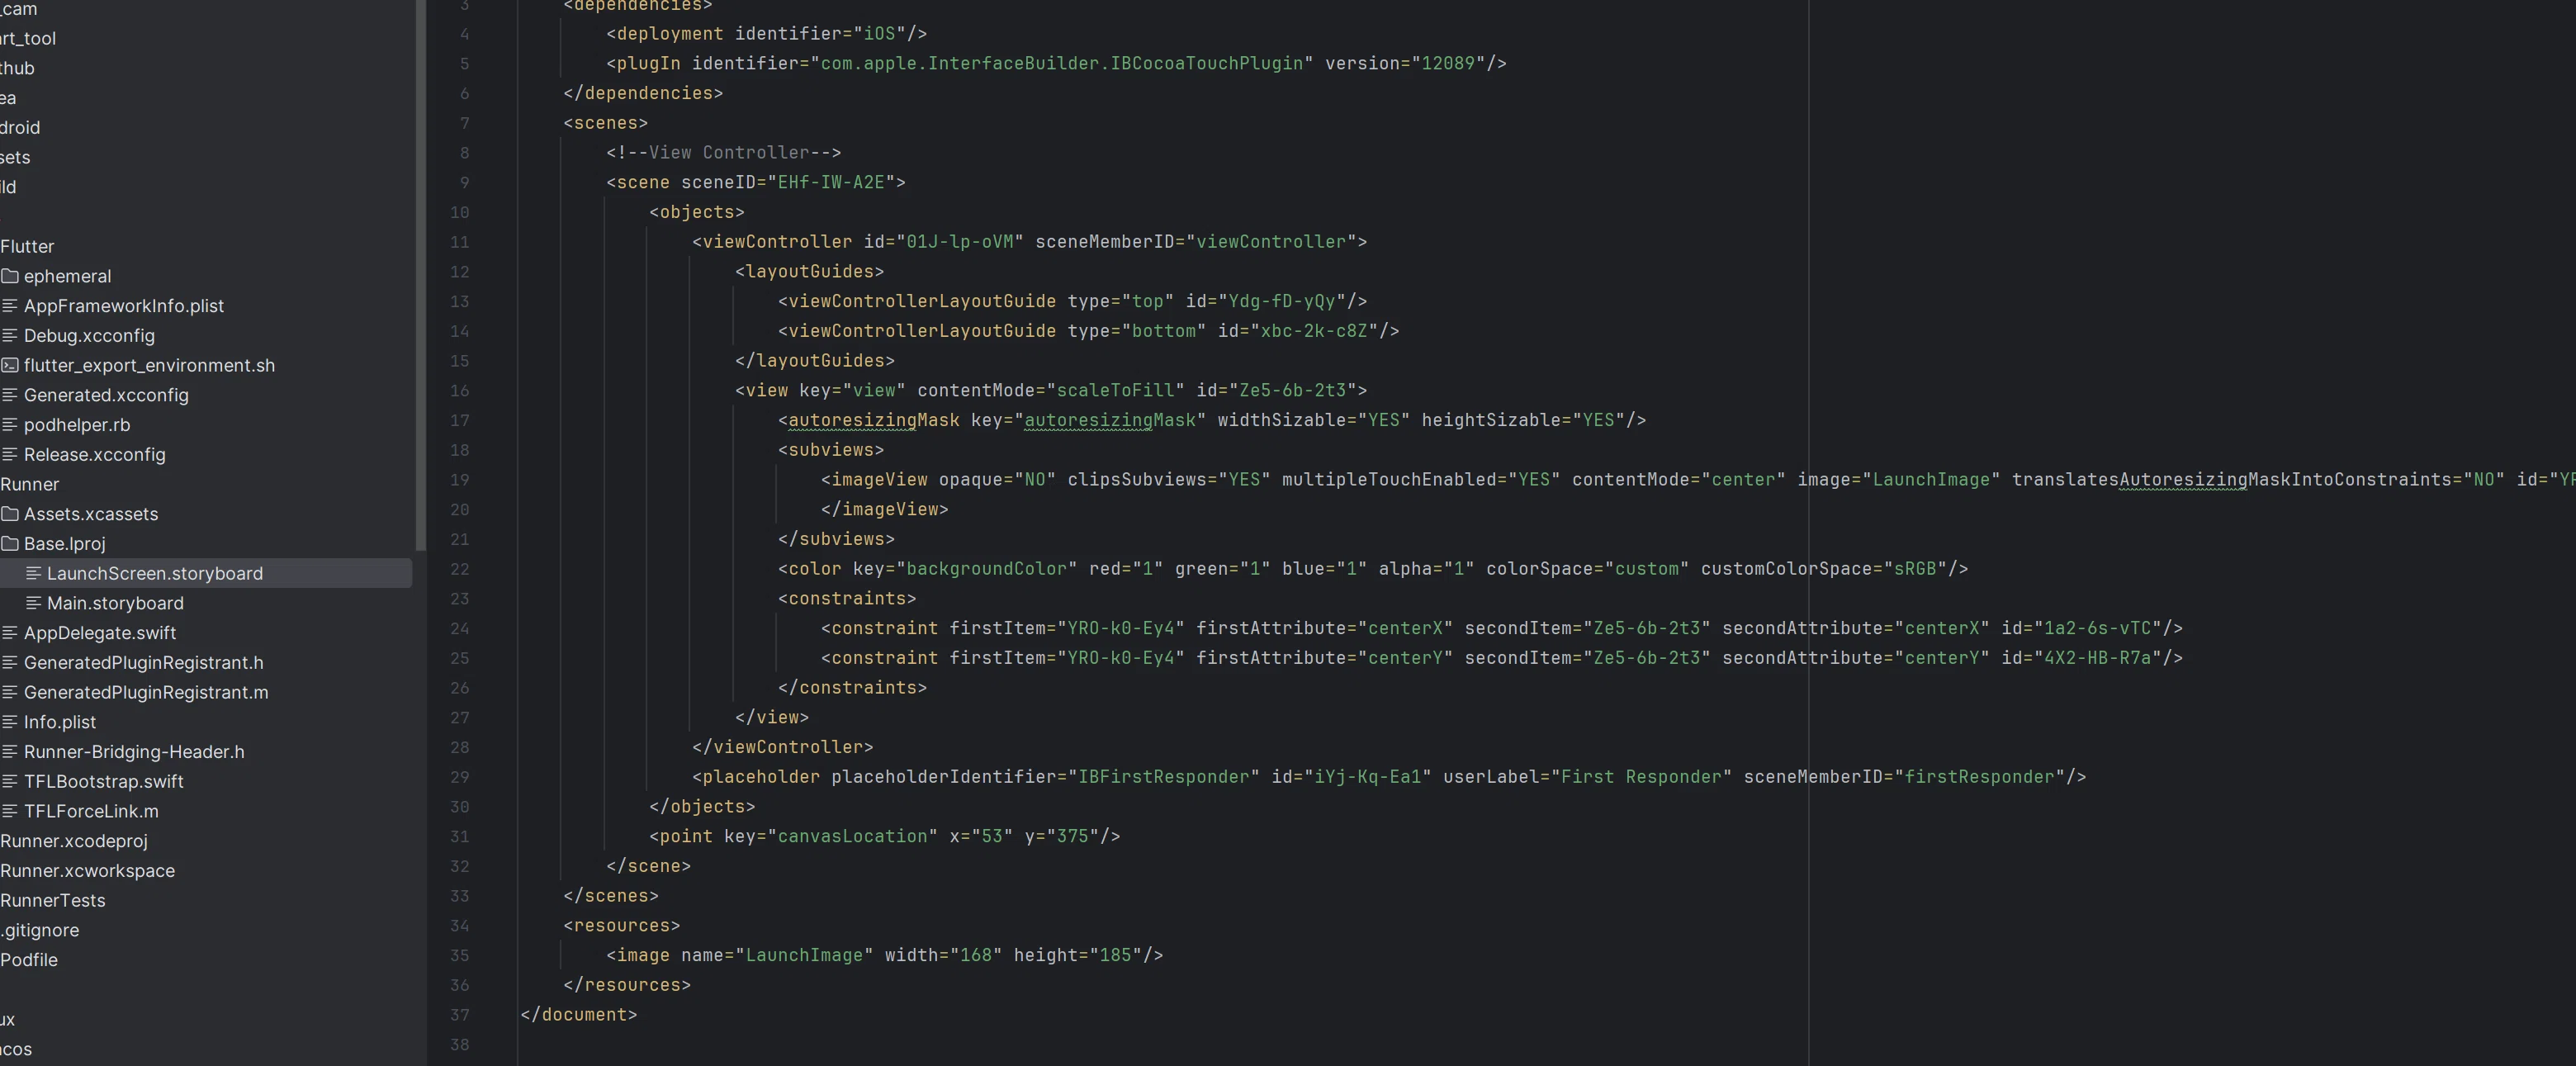The width and height of the screenshot is (2576, 1066).
Task: Place cursor on "LaunchImage" in the image tag
Action: 804,955
